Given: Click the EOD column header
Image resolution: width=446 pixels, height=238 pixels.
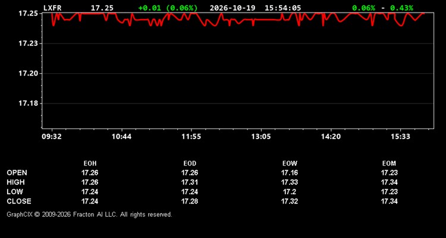Looking at the screenshot, I should (190, 164).
